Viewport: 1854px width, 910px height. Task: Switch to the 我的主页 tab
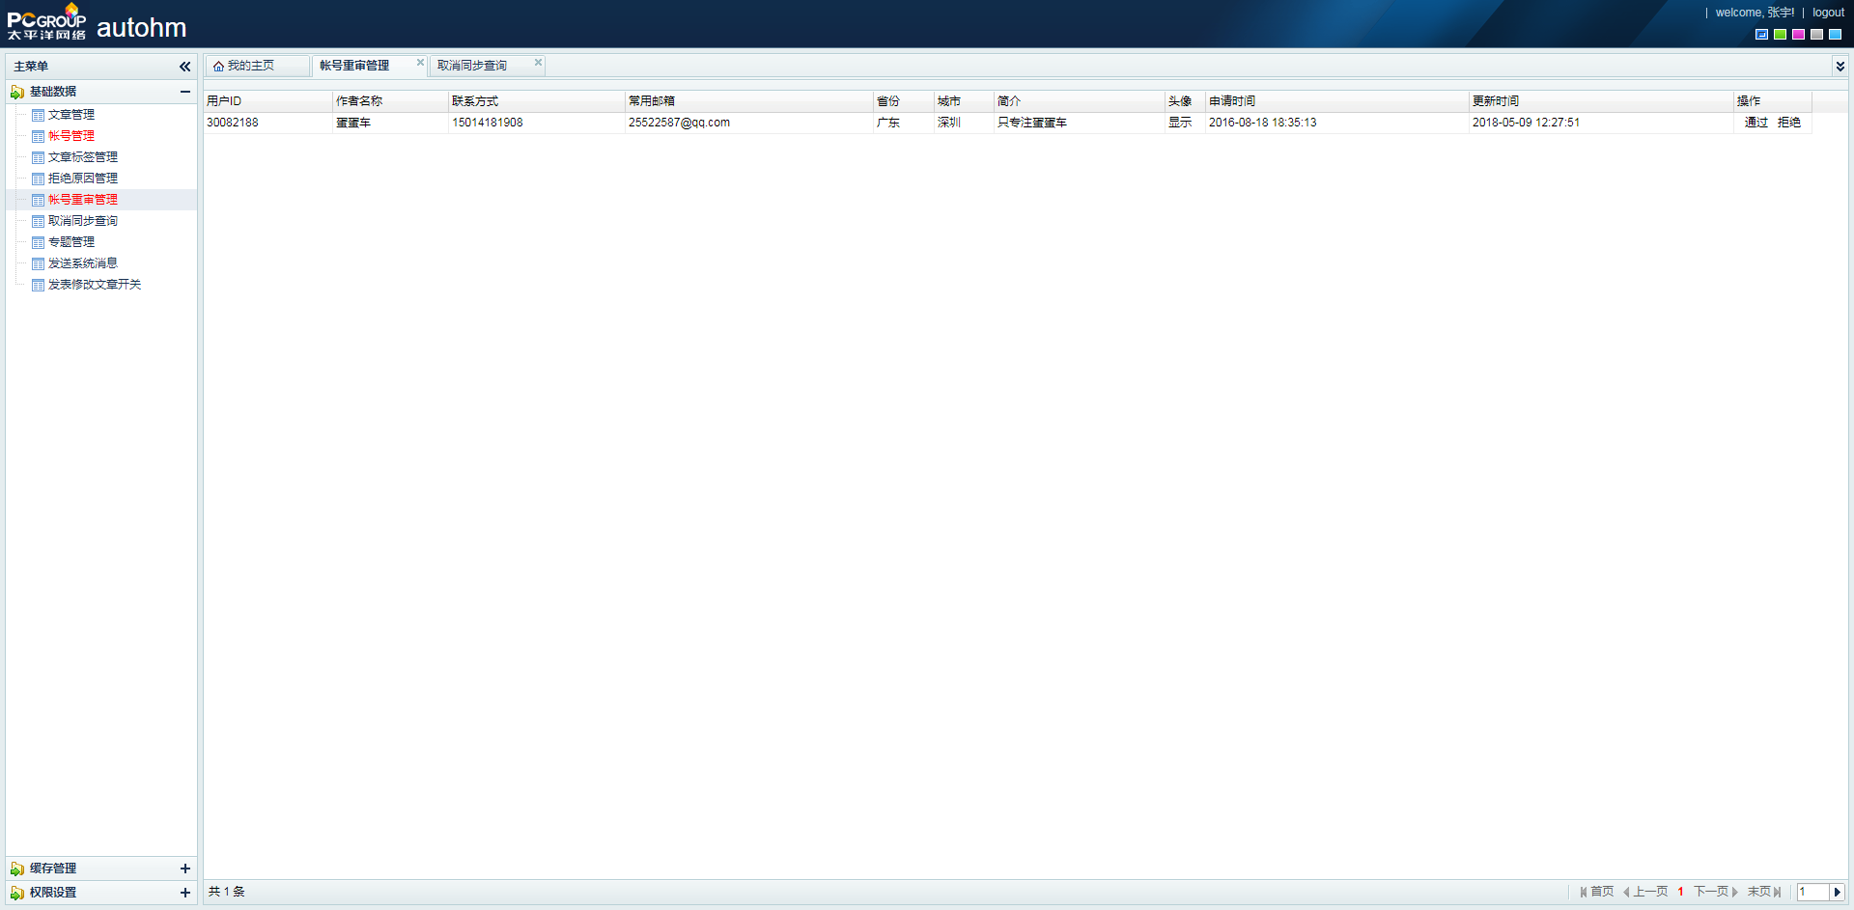pos(250,66)
